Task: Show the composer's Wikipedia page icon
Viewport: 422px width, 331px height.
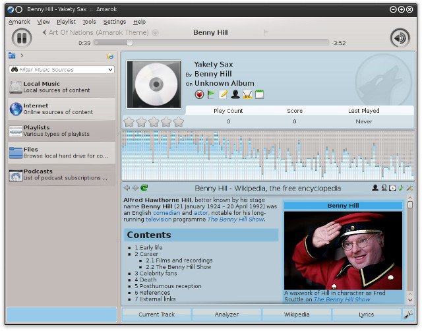Action: click(x=384, y=188)
